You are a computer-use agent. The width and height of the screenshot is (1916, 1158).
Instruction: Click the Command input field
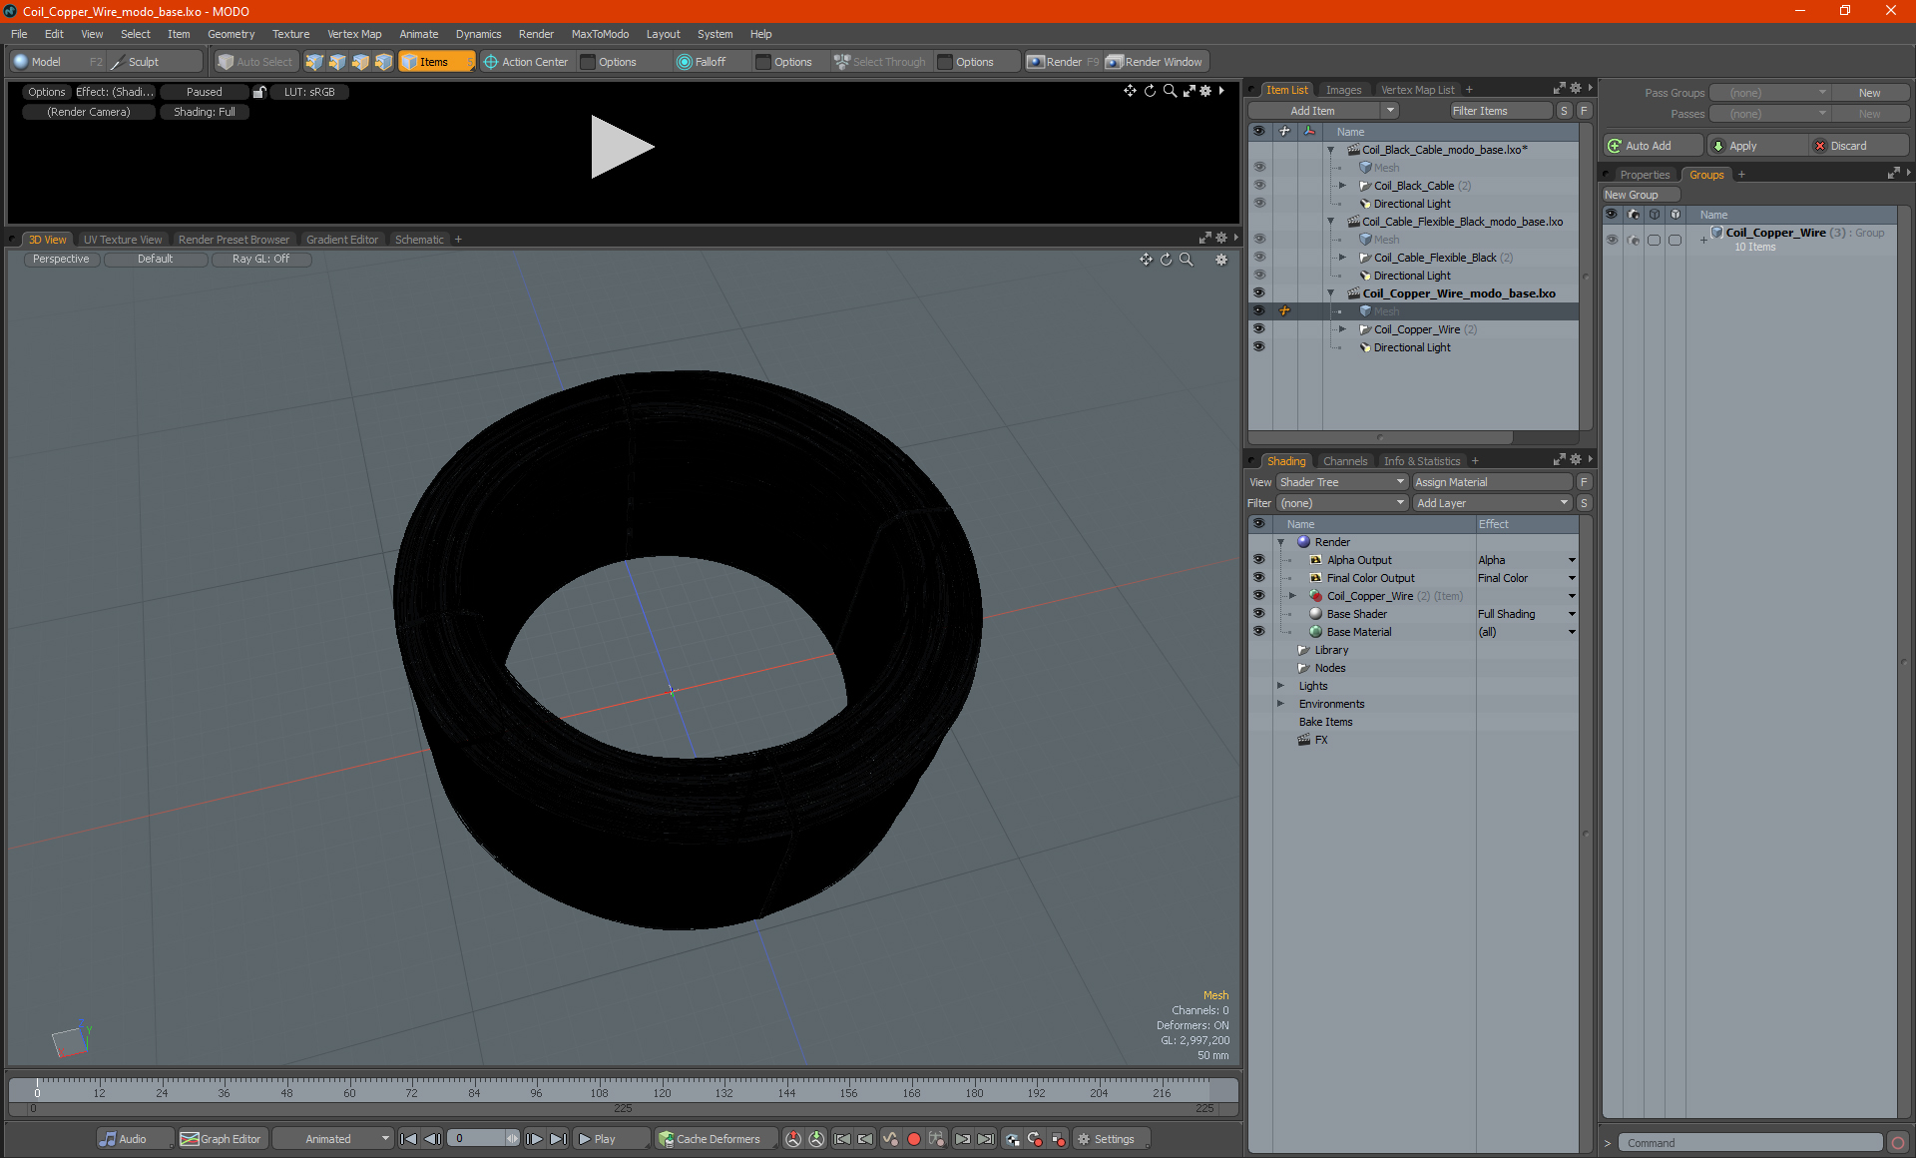[1751, 1143]
